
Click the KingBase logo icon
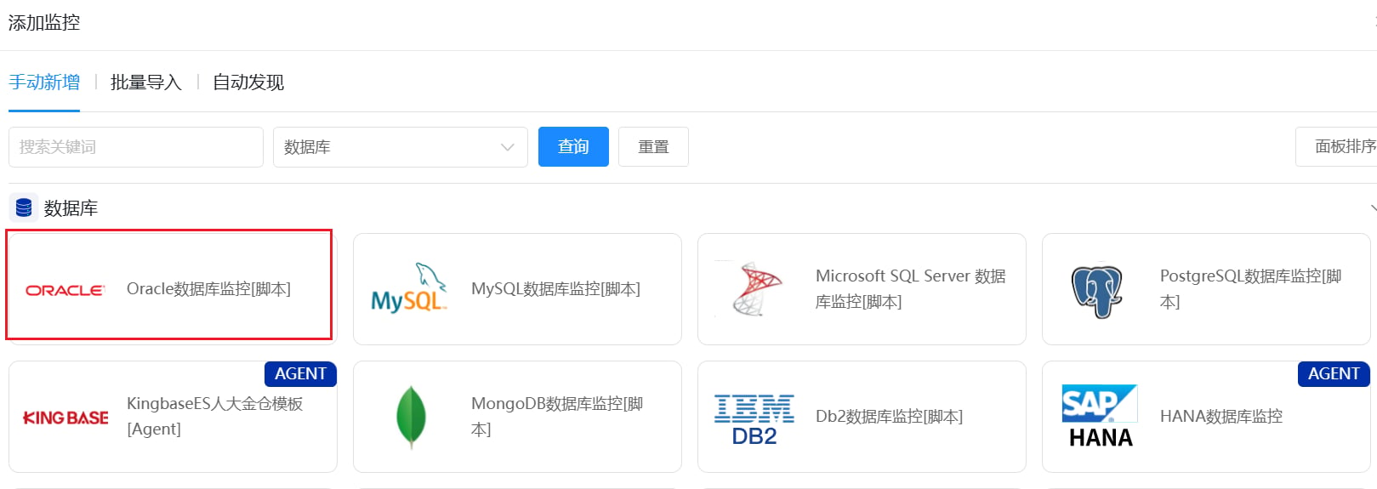tap(65, 418)
